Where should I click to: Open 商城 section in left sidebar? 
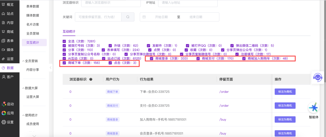[x=8, y=32]
